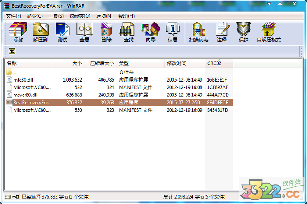Go up one folder level arrow

click(x=12, y=51)
